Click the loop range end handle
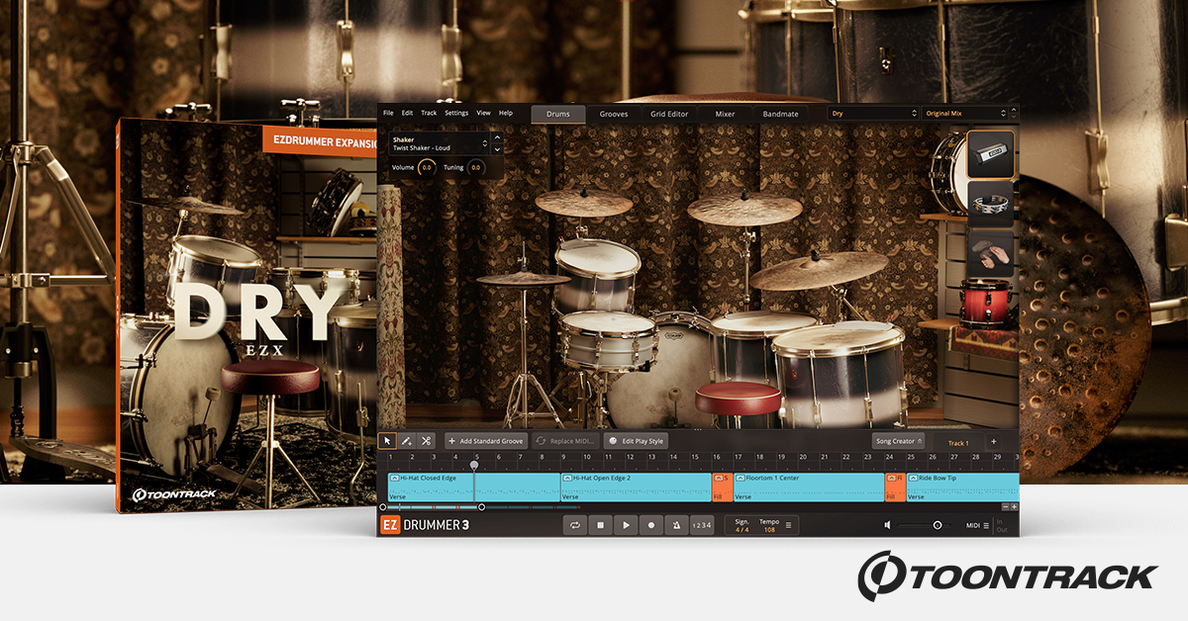Screen dimensions: 1188x621 click(x=482, y=507)
